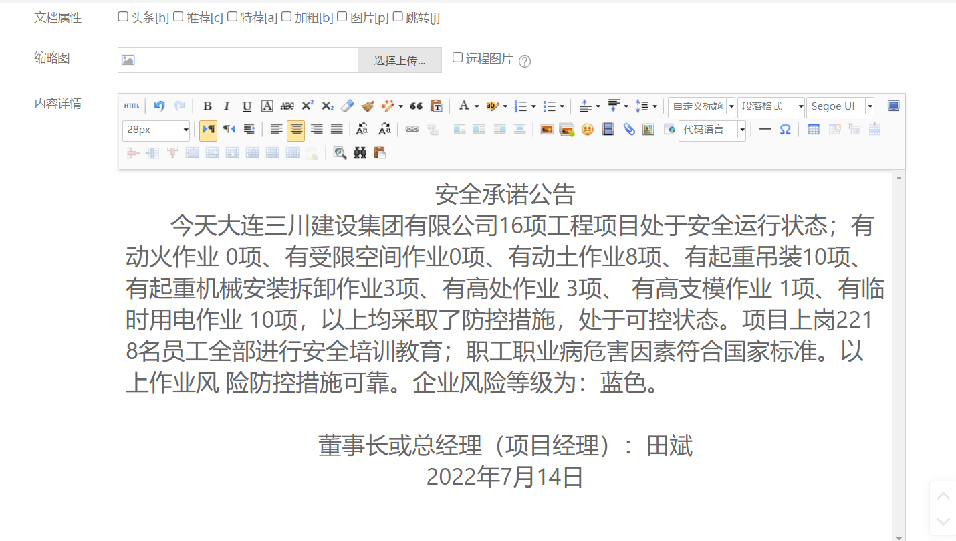This screenshot has height=541, width=956.
Task: Insert a table
Action: 814,130
